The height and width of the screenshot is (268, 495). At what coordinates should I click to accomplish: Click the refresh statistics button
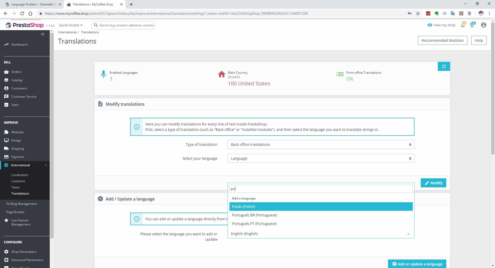(444, 66)
